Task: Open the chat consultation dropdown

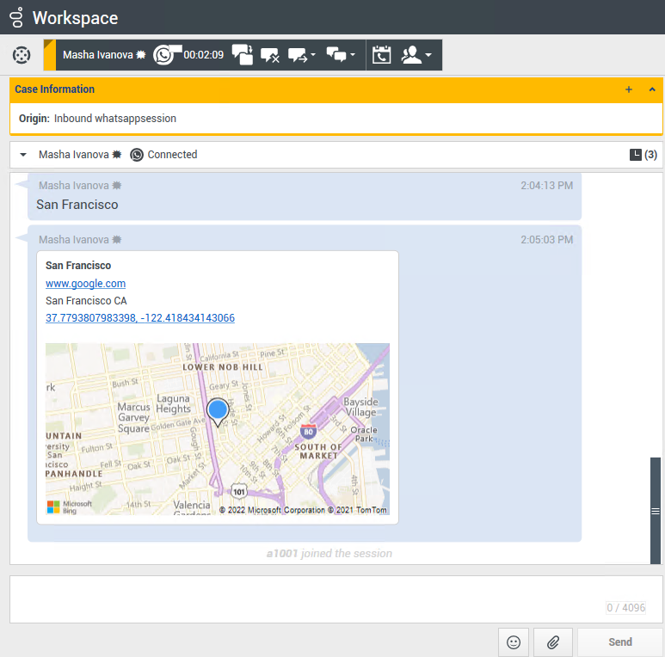Action: pos(342,55)
